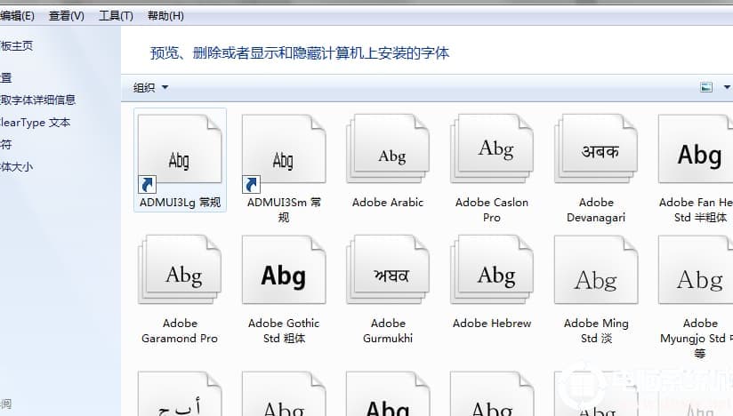Click the Adobe Devanagari label
This screenshot has height=416, width=733.
click(x=596, y=210)
